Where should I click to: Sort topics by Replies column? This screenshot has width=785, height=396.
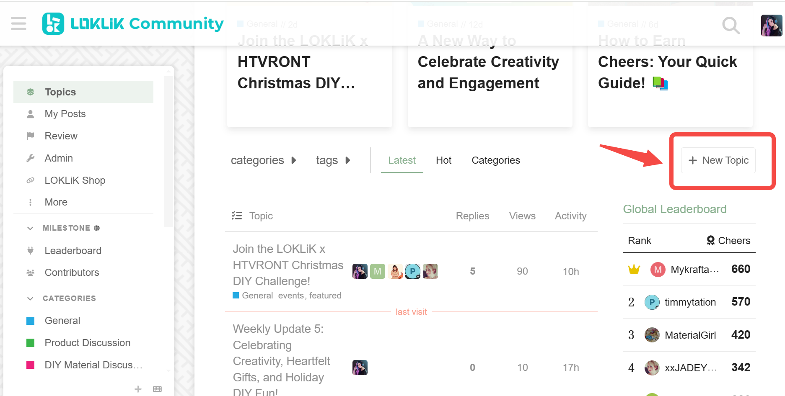(x=472, y=216)
